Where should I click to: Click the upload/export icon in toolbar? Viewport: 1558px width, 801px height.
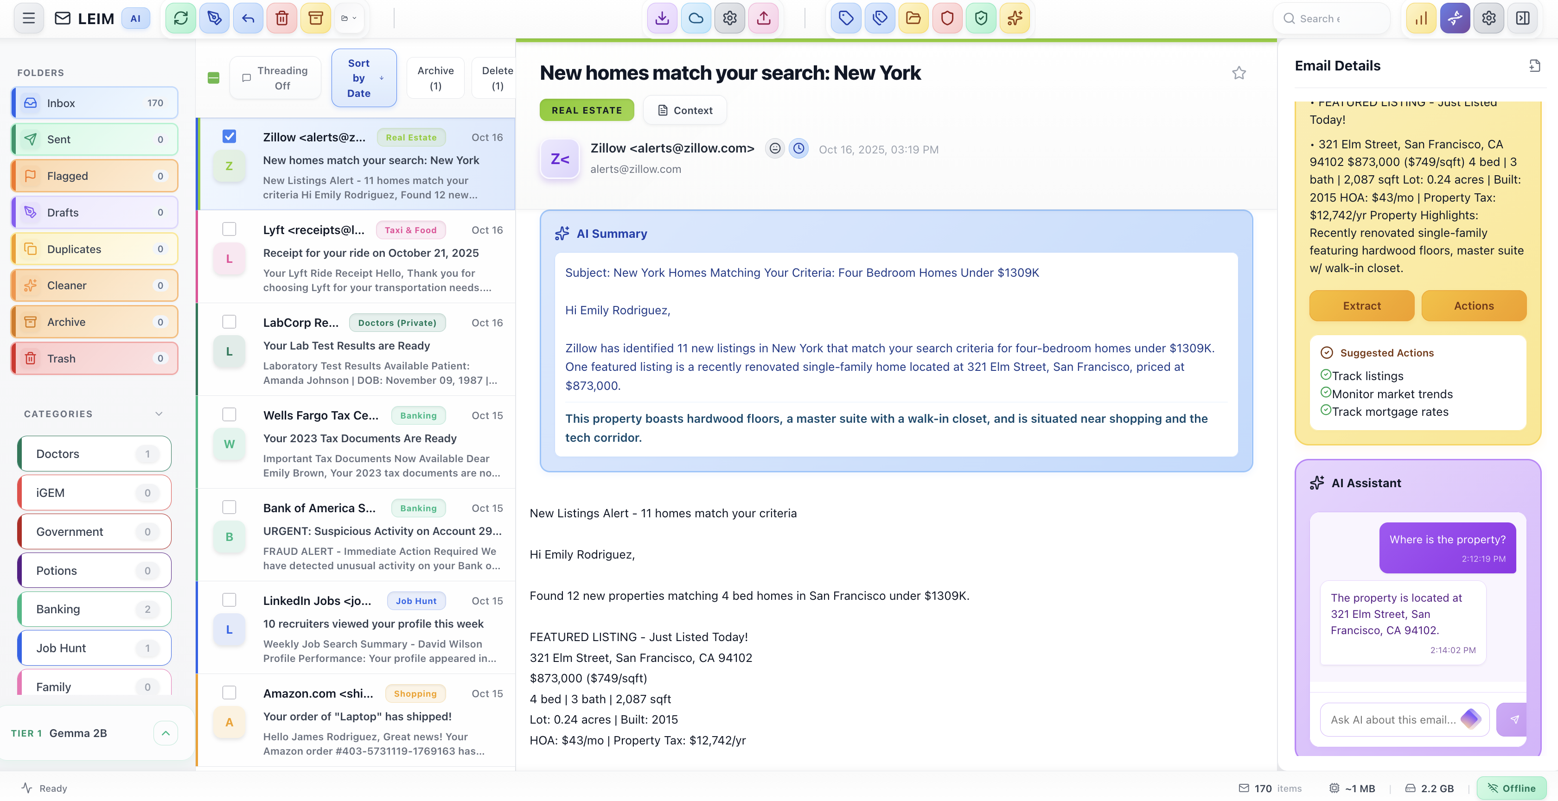click(763, 18)
